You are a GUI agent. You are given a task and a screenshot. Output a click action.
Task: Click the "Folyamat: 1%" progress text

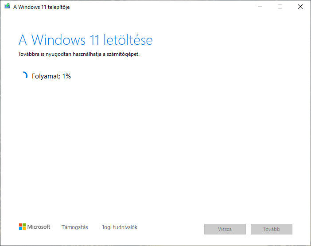click(x=51, y=76)
